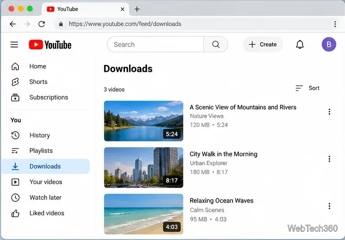Open Shorts from the sidebar
Image resolution: width=345 pixels, height=240 pixels.
(46, 82)
